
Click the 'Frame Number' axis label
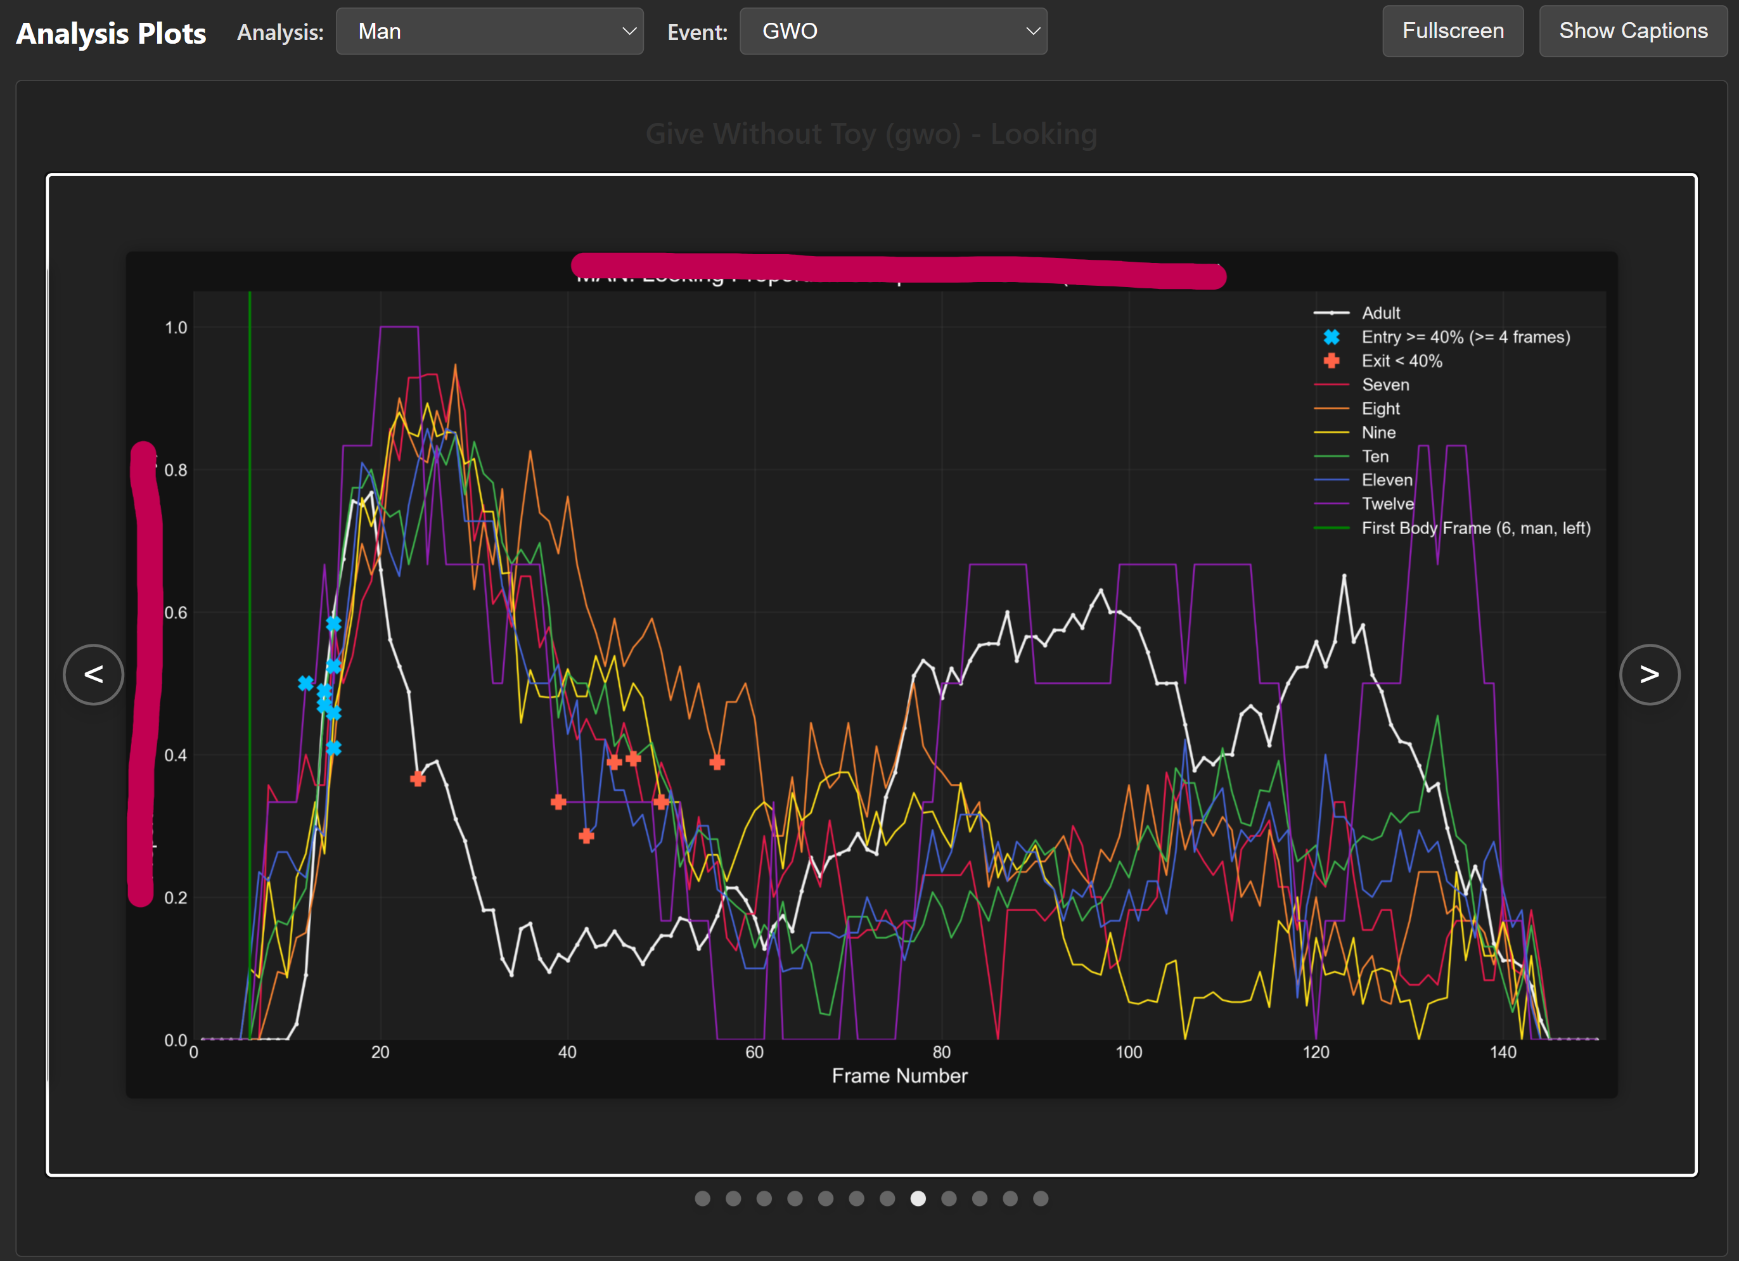[899, 1075]
